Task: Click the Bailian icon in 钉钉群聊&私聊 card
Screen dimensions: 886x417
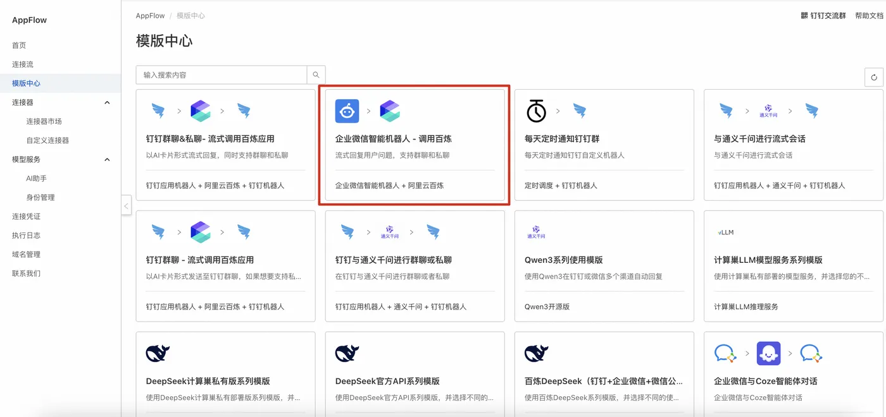Action: click(x=201, y=111)
